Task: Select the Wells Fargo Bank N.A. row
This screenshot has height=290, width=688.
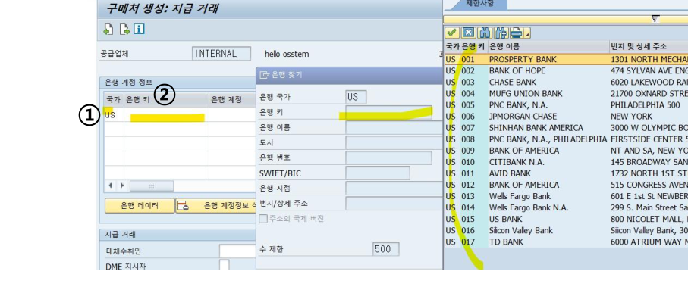Action: coord(566,207)
